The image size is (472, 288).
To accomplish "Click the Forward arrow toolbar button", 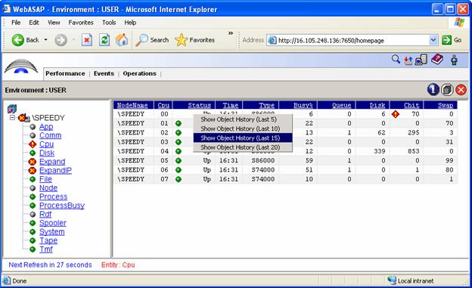I will click(61, 40).
